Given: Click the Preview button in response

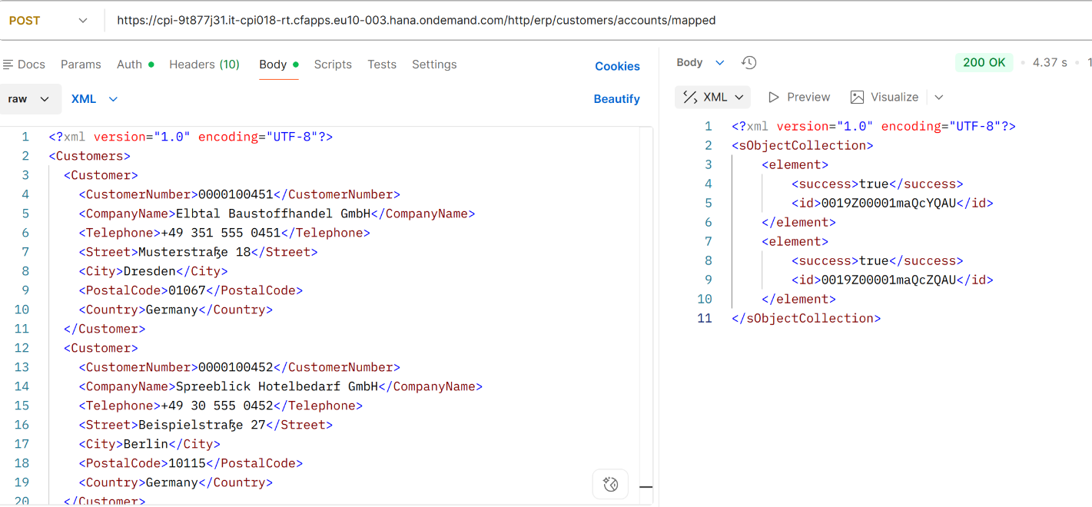Looking at the screenshot, I should [799, 98].
